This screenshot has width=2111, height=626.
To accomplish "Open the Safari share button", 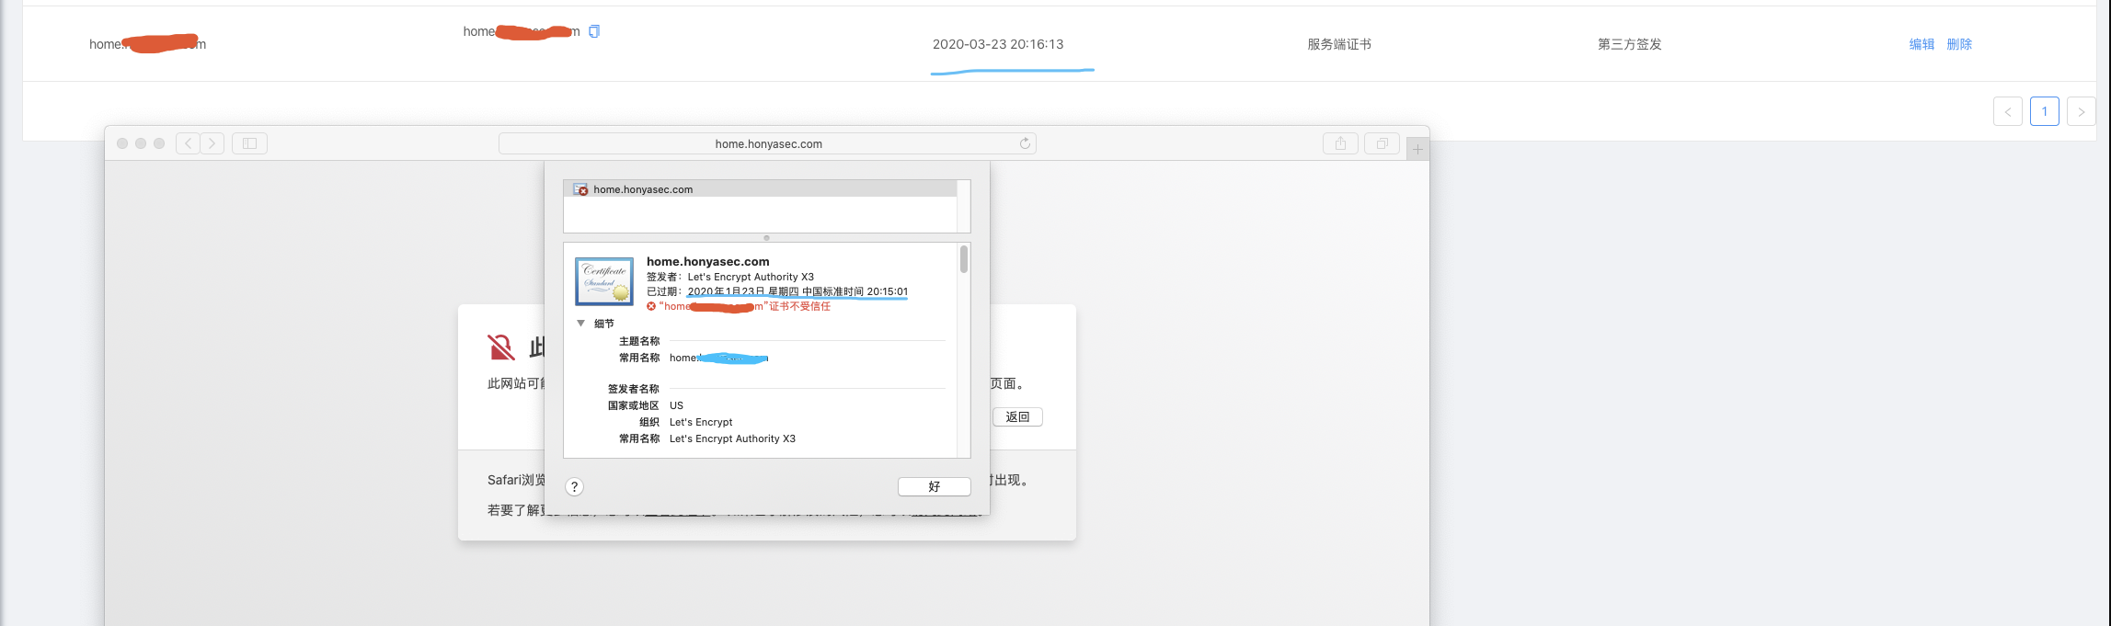I will click(x=1340, y=143).
